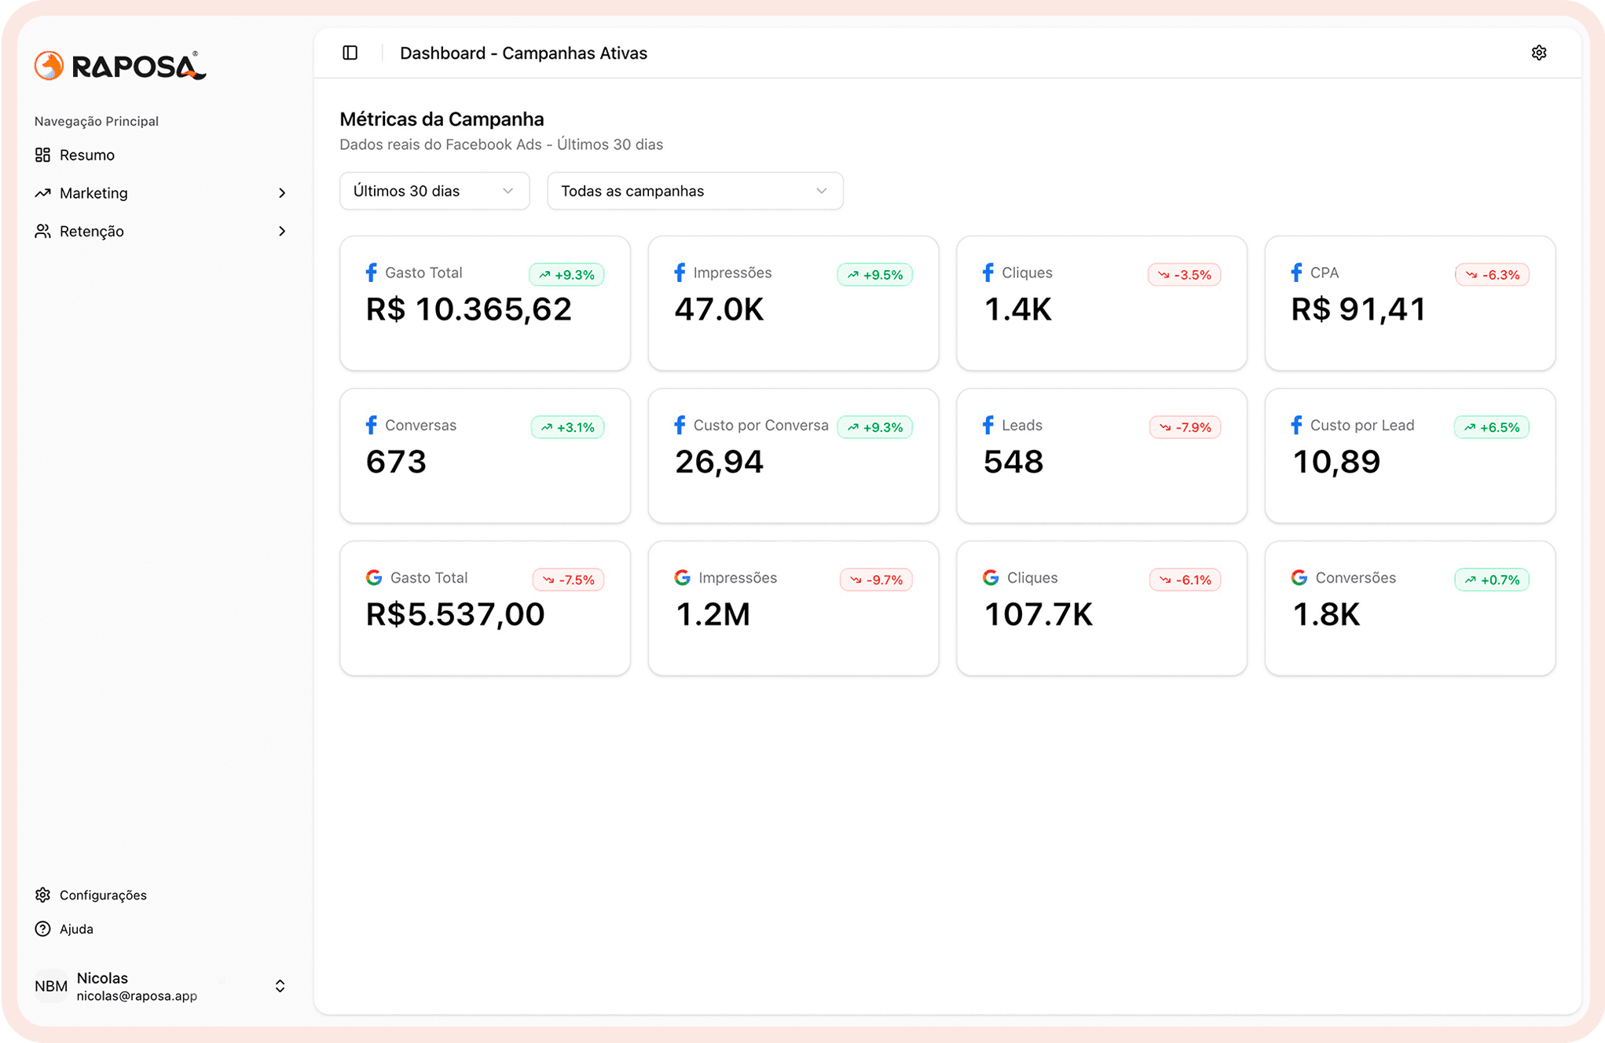1605x1043 pixels.
Task: Open the account switcher chevrons
Action: point(280,986)
